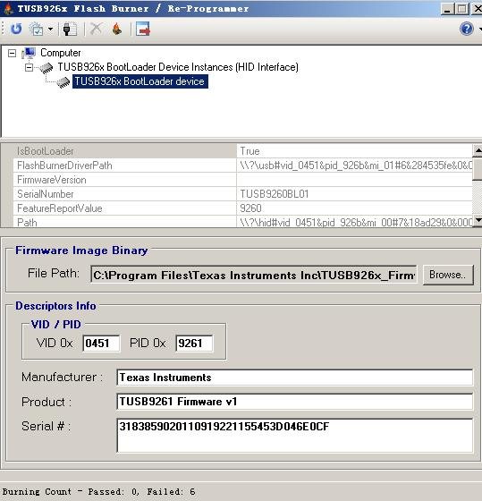
Task: Collapse the Computer tree node
Action: [12, 53]
